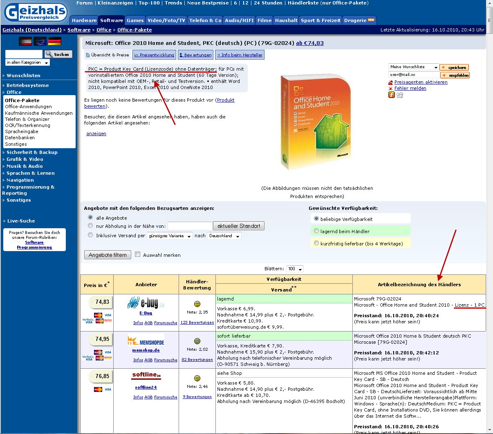Click the Office 2010 product box image

(x=316, y=122)
